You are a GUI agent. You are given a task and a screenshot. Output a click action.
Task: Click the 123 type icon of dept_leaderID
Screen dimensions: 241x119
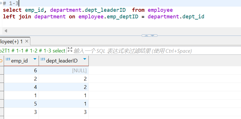point(43,60)
